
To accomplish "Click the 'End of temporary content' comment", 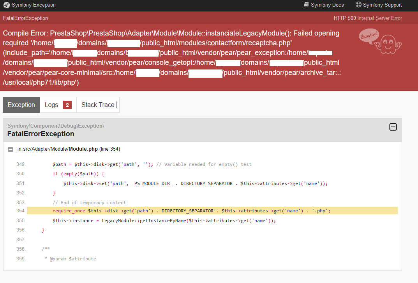I will pos(89,203).
